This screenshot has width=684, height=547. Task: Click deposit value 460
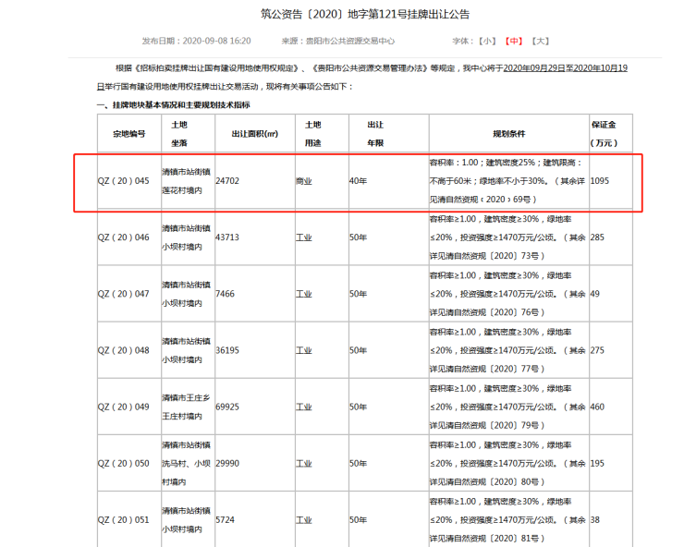[x=598, y=407]
